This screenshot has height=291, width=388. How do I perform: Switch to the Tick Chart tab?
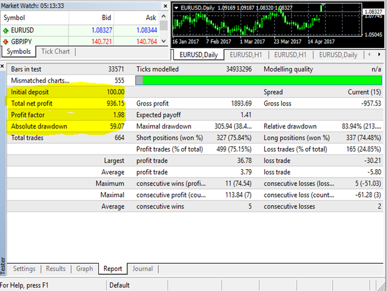pos(55,52)
